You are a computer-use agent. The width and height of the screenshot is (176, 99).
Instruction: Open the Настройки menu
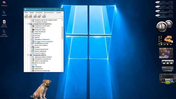click(39, 12)
